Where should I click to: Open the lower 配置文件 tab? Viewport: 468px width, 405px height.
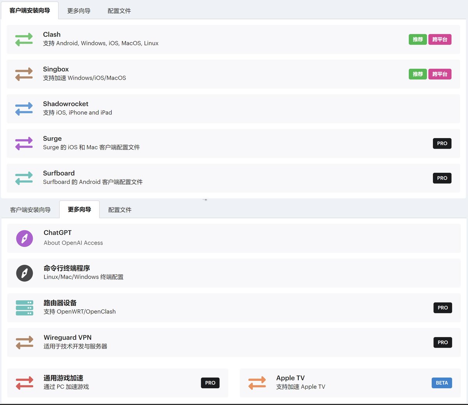pyautogui.click(x=120, y=210)
